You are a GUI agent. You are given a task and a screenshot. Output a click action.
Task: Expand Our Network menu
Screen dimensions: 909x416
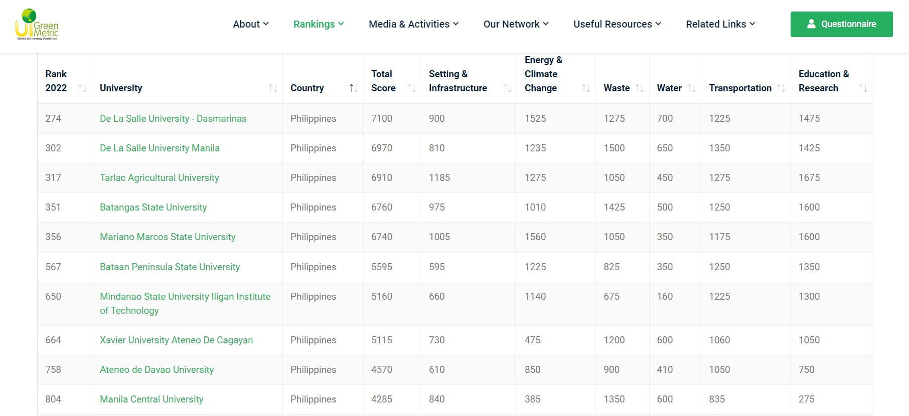516,24
